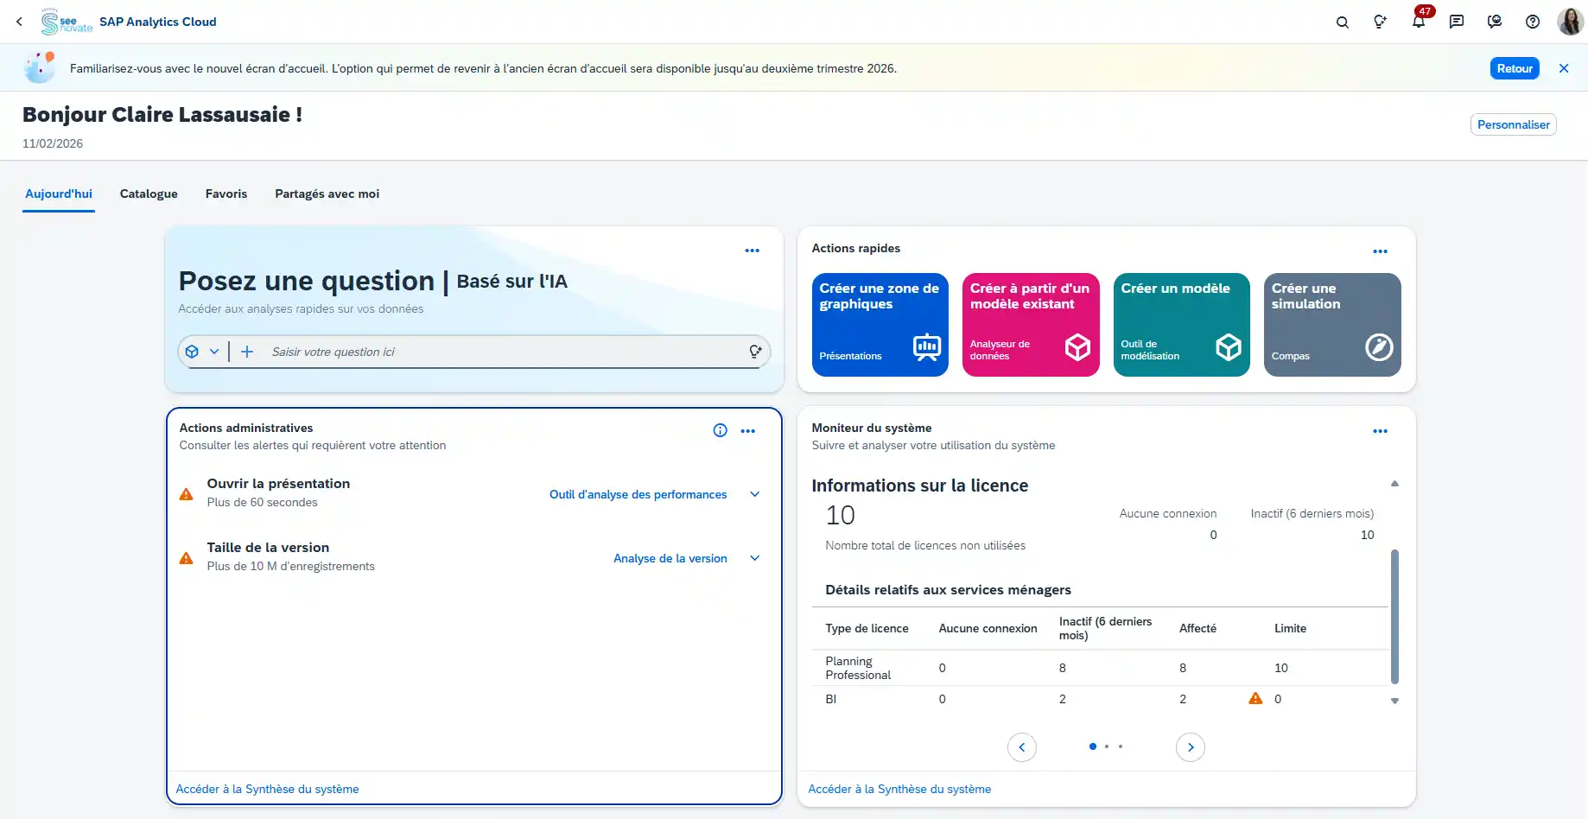Expand the Taille de la version chevron
This screenshot has height=819, width=1588.
[x=754, y=558]
